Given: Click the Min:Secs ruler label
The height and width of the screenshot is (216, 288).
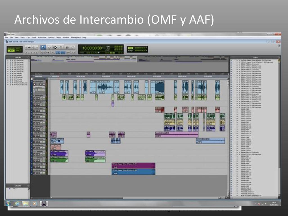Looking at the screenshot, I should (38, 74).
